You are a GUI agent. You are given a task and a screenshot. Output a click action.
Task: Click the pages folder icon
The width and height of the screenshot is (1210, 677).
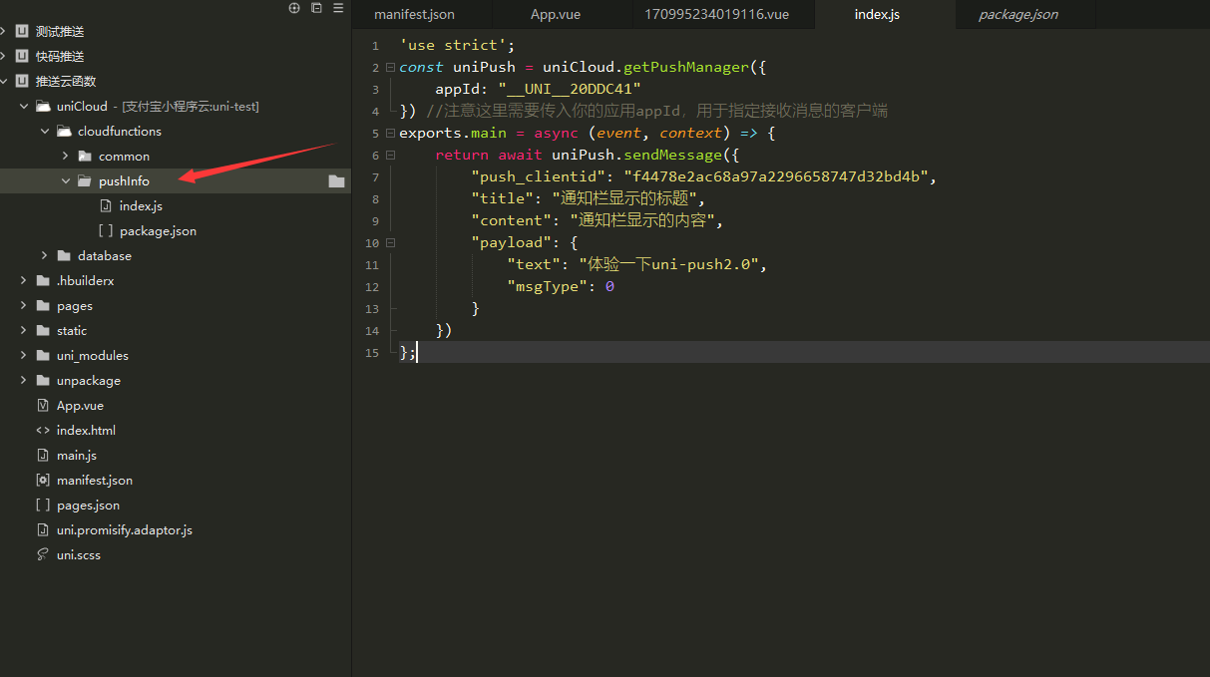(x=43, y=306)
